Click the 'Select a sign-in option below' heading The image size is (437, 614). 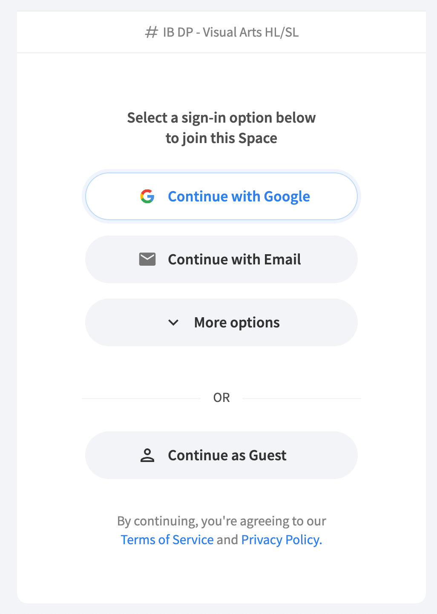coord(221,118)
